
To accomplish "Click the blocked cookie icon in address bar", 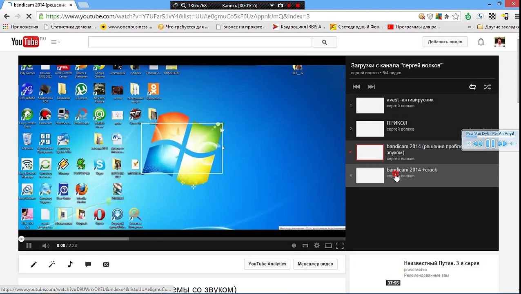I will [x=422, y=16].
